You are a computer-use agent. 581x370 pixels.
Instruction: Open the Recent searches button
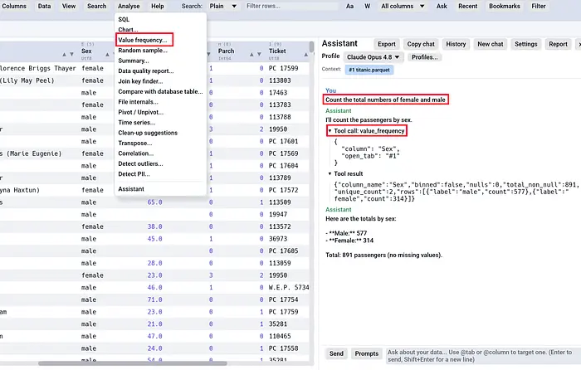tap(467, 6)
